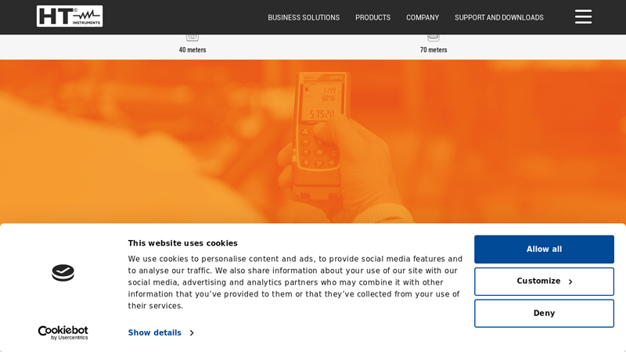Open the Company menu
The image size is (626, 352).
point(423,17)
